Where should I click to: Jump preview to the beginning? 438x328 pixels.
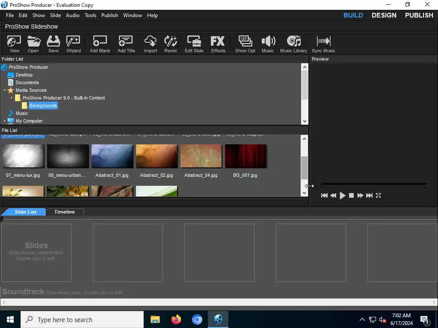(x=324, y=196)
